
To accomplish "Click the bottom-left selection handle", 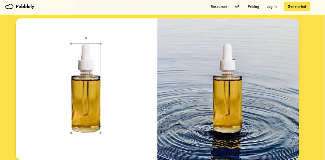I will coord(71,133).
